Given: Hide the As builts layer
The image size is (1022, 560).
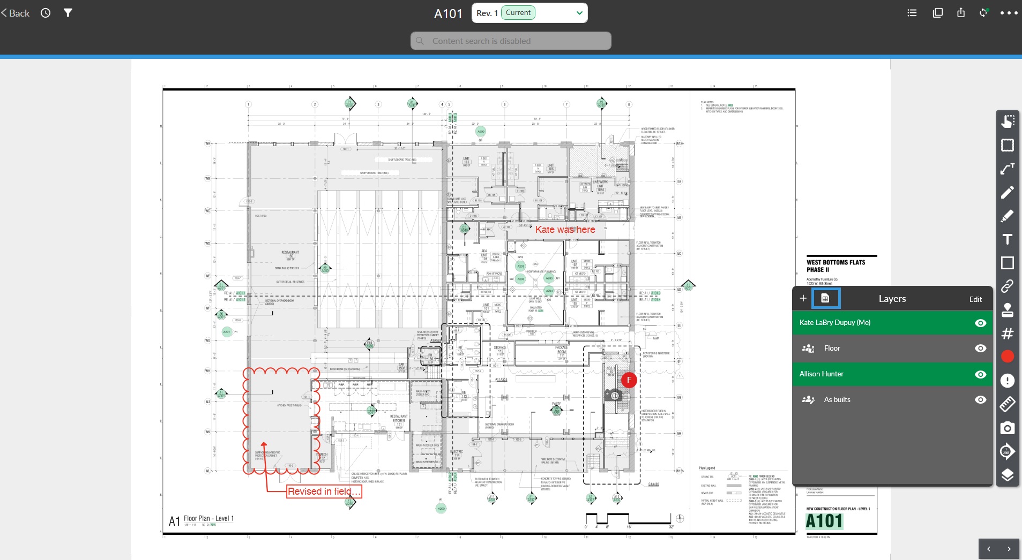Looking at the screenshot, I should tap(980, 400).
